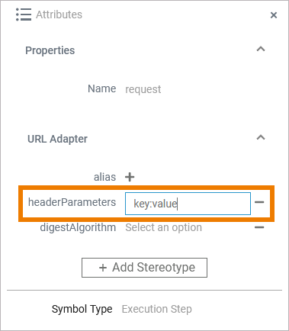Click the Attributes list icon
This screenshot has width=289, height=331.
[24, 14]
